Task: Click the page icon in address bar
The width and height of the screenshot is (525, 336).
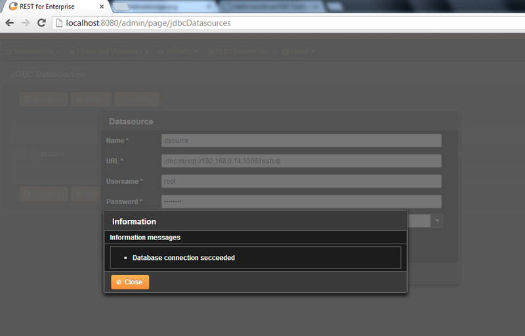Action: tap(59, 23)
